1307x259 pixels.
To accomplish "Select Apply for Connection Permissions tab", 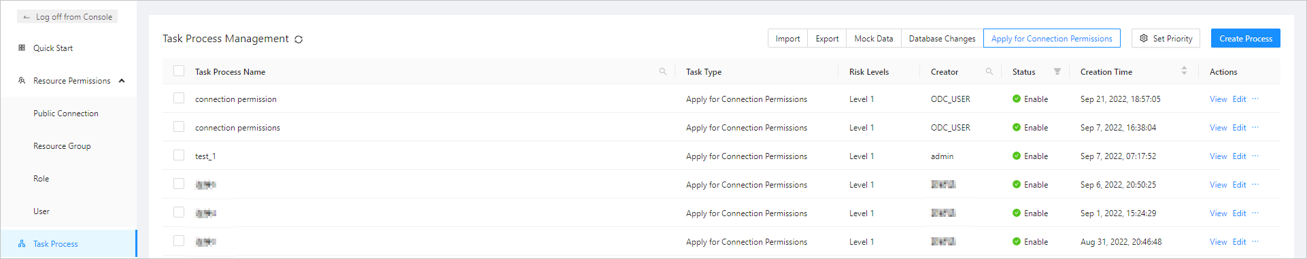I will coord(1052,39).
